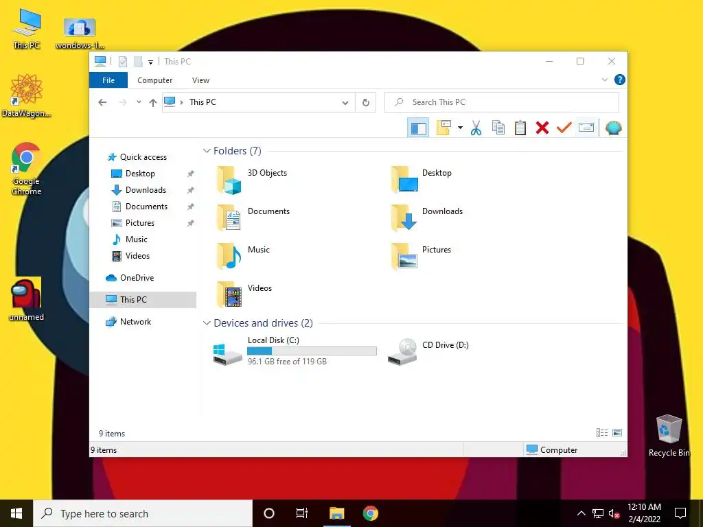
Task: Collapse the Devices and drives group
Action: (x=207, y=323)
